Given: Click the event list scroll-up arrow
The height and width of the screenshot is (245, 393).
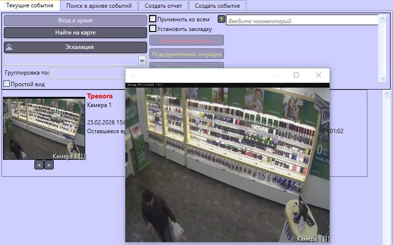Looking at the screenshot, I should point(387,94).
